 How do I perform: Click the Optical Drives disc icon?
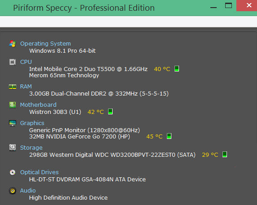(13, 172)
